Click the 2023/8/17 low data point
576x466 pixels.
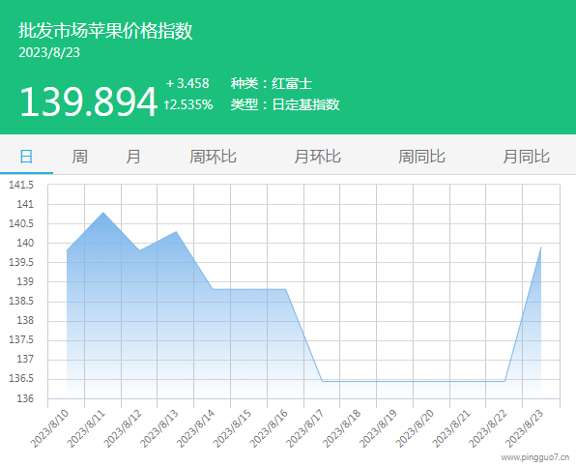point(322,381)
